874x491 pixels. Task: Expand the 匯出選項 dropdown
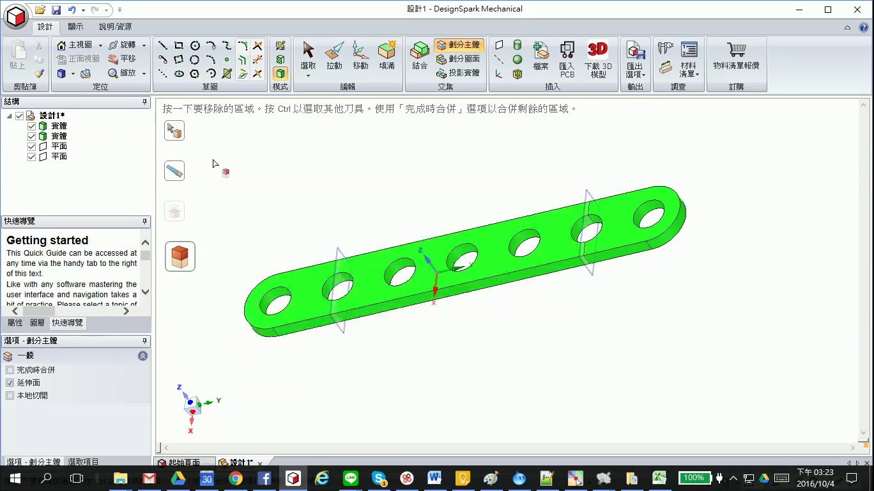point(644,75)
